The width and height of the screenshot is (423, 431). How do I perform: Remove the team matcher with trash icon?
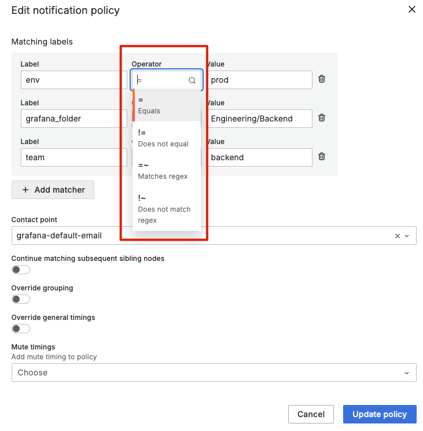322,157
